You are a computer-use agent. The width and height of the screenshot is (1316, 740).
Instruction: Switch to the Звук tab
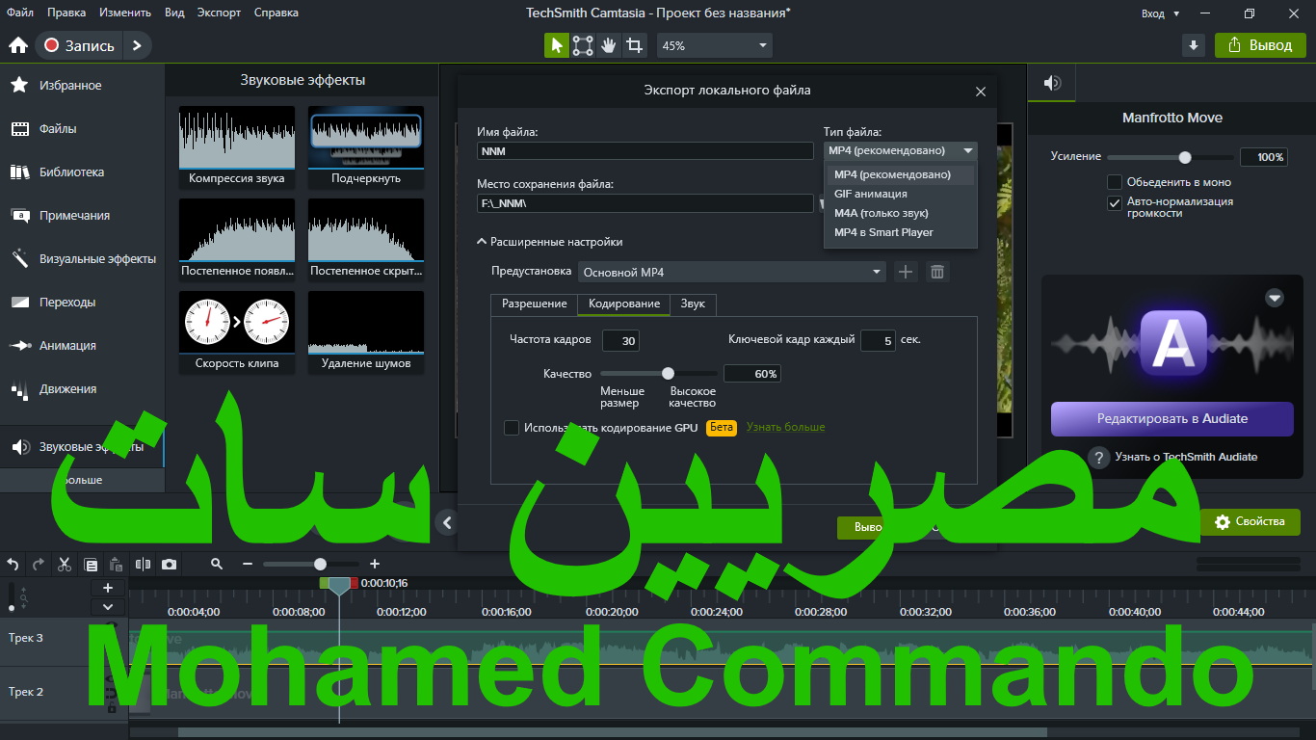click(x=693, y=304)
